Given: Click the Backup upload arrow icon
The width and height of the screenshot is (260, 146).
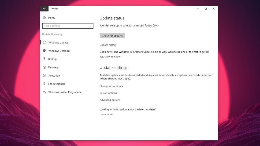Looking at the screenshot, I should 44,59.
